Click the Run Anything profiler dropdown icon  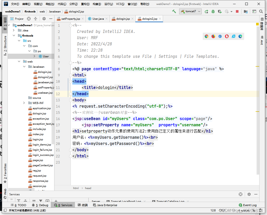tap(231, 12)
